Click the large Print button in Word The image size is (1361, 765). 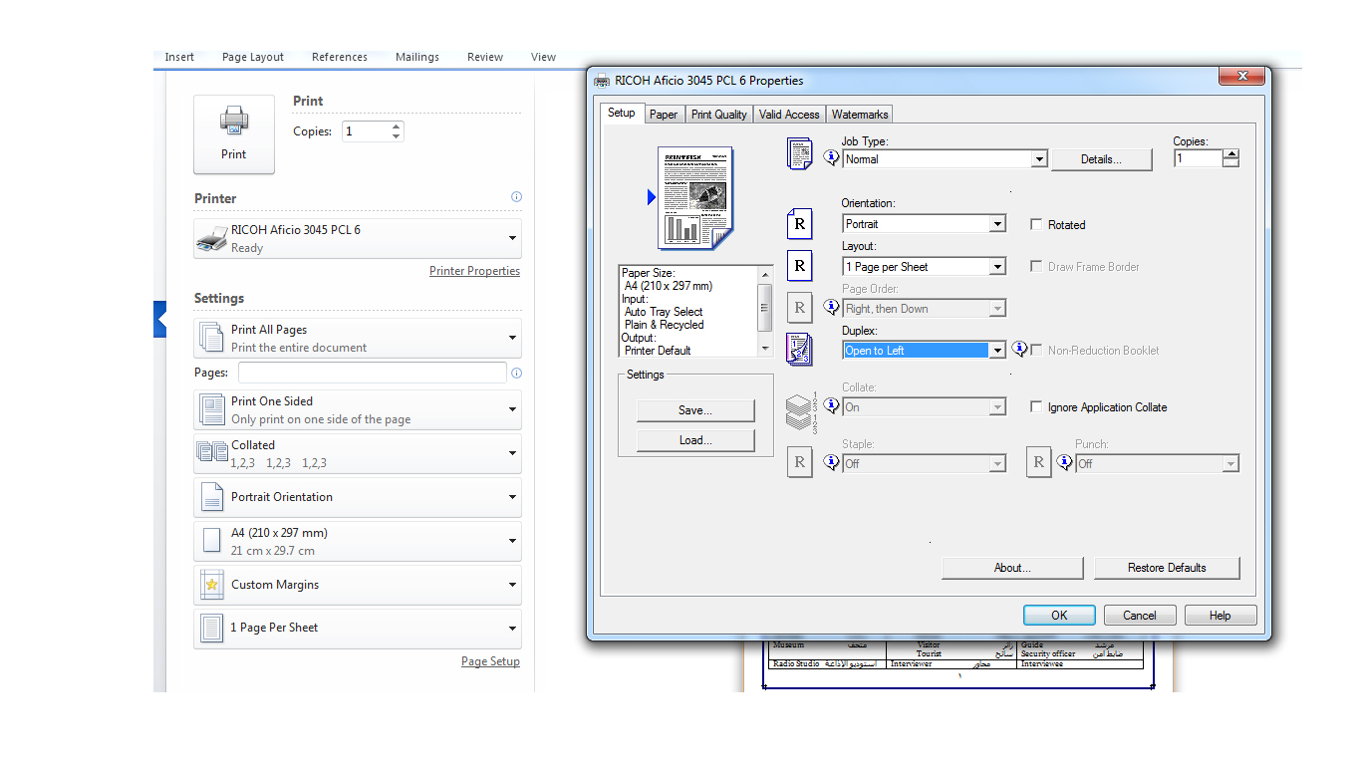[x=234, y=134]
